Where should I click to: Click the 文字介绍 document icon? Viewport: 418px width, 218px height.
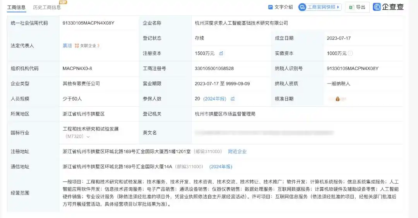tap(270, 7)
